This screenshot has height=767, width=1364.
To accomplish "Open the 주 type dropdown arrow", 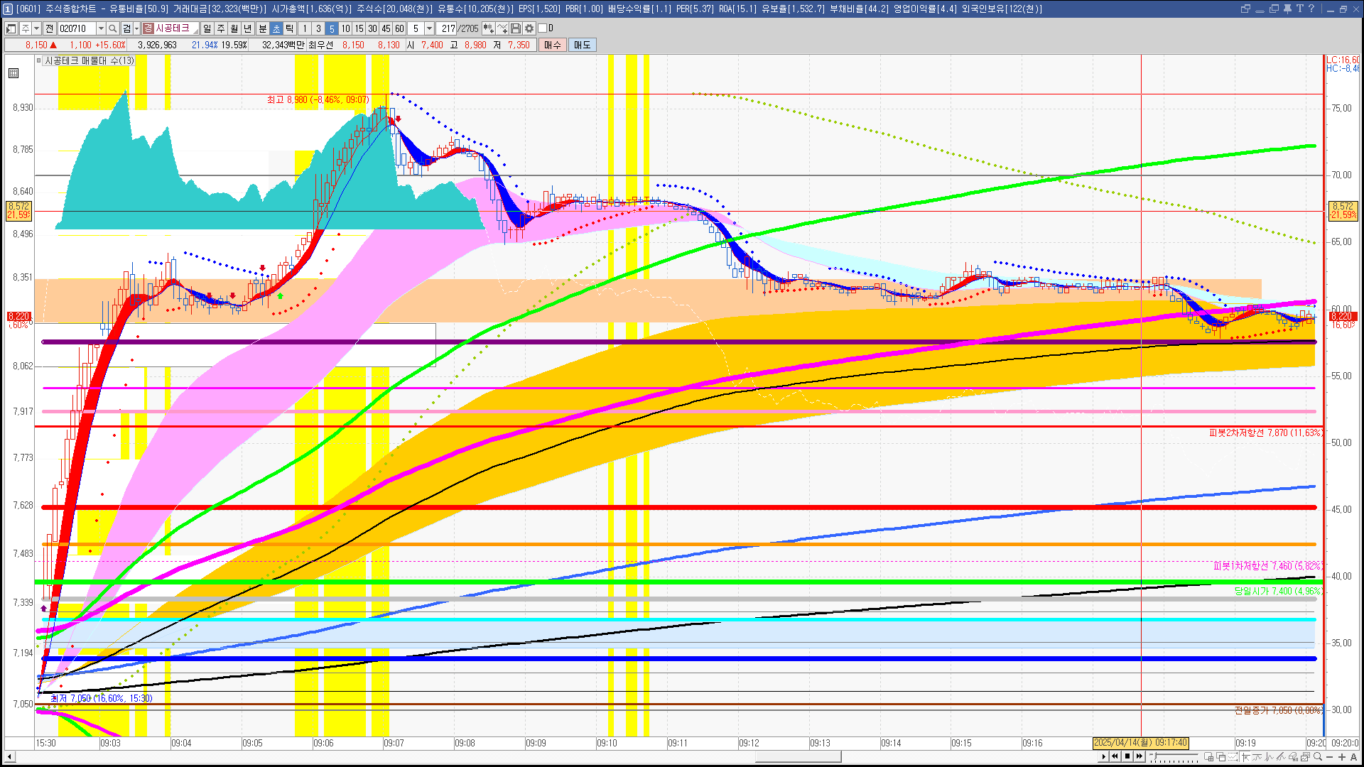I will pyautogui.click(x=36, y=28).
